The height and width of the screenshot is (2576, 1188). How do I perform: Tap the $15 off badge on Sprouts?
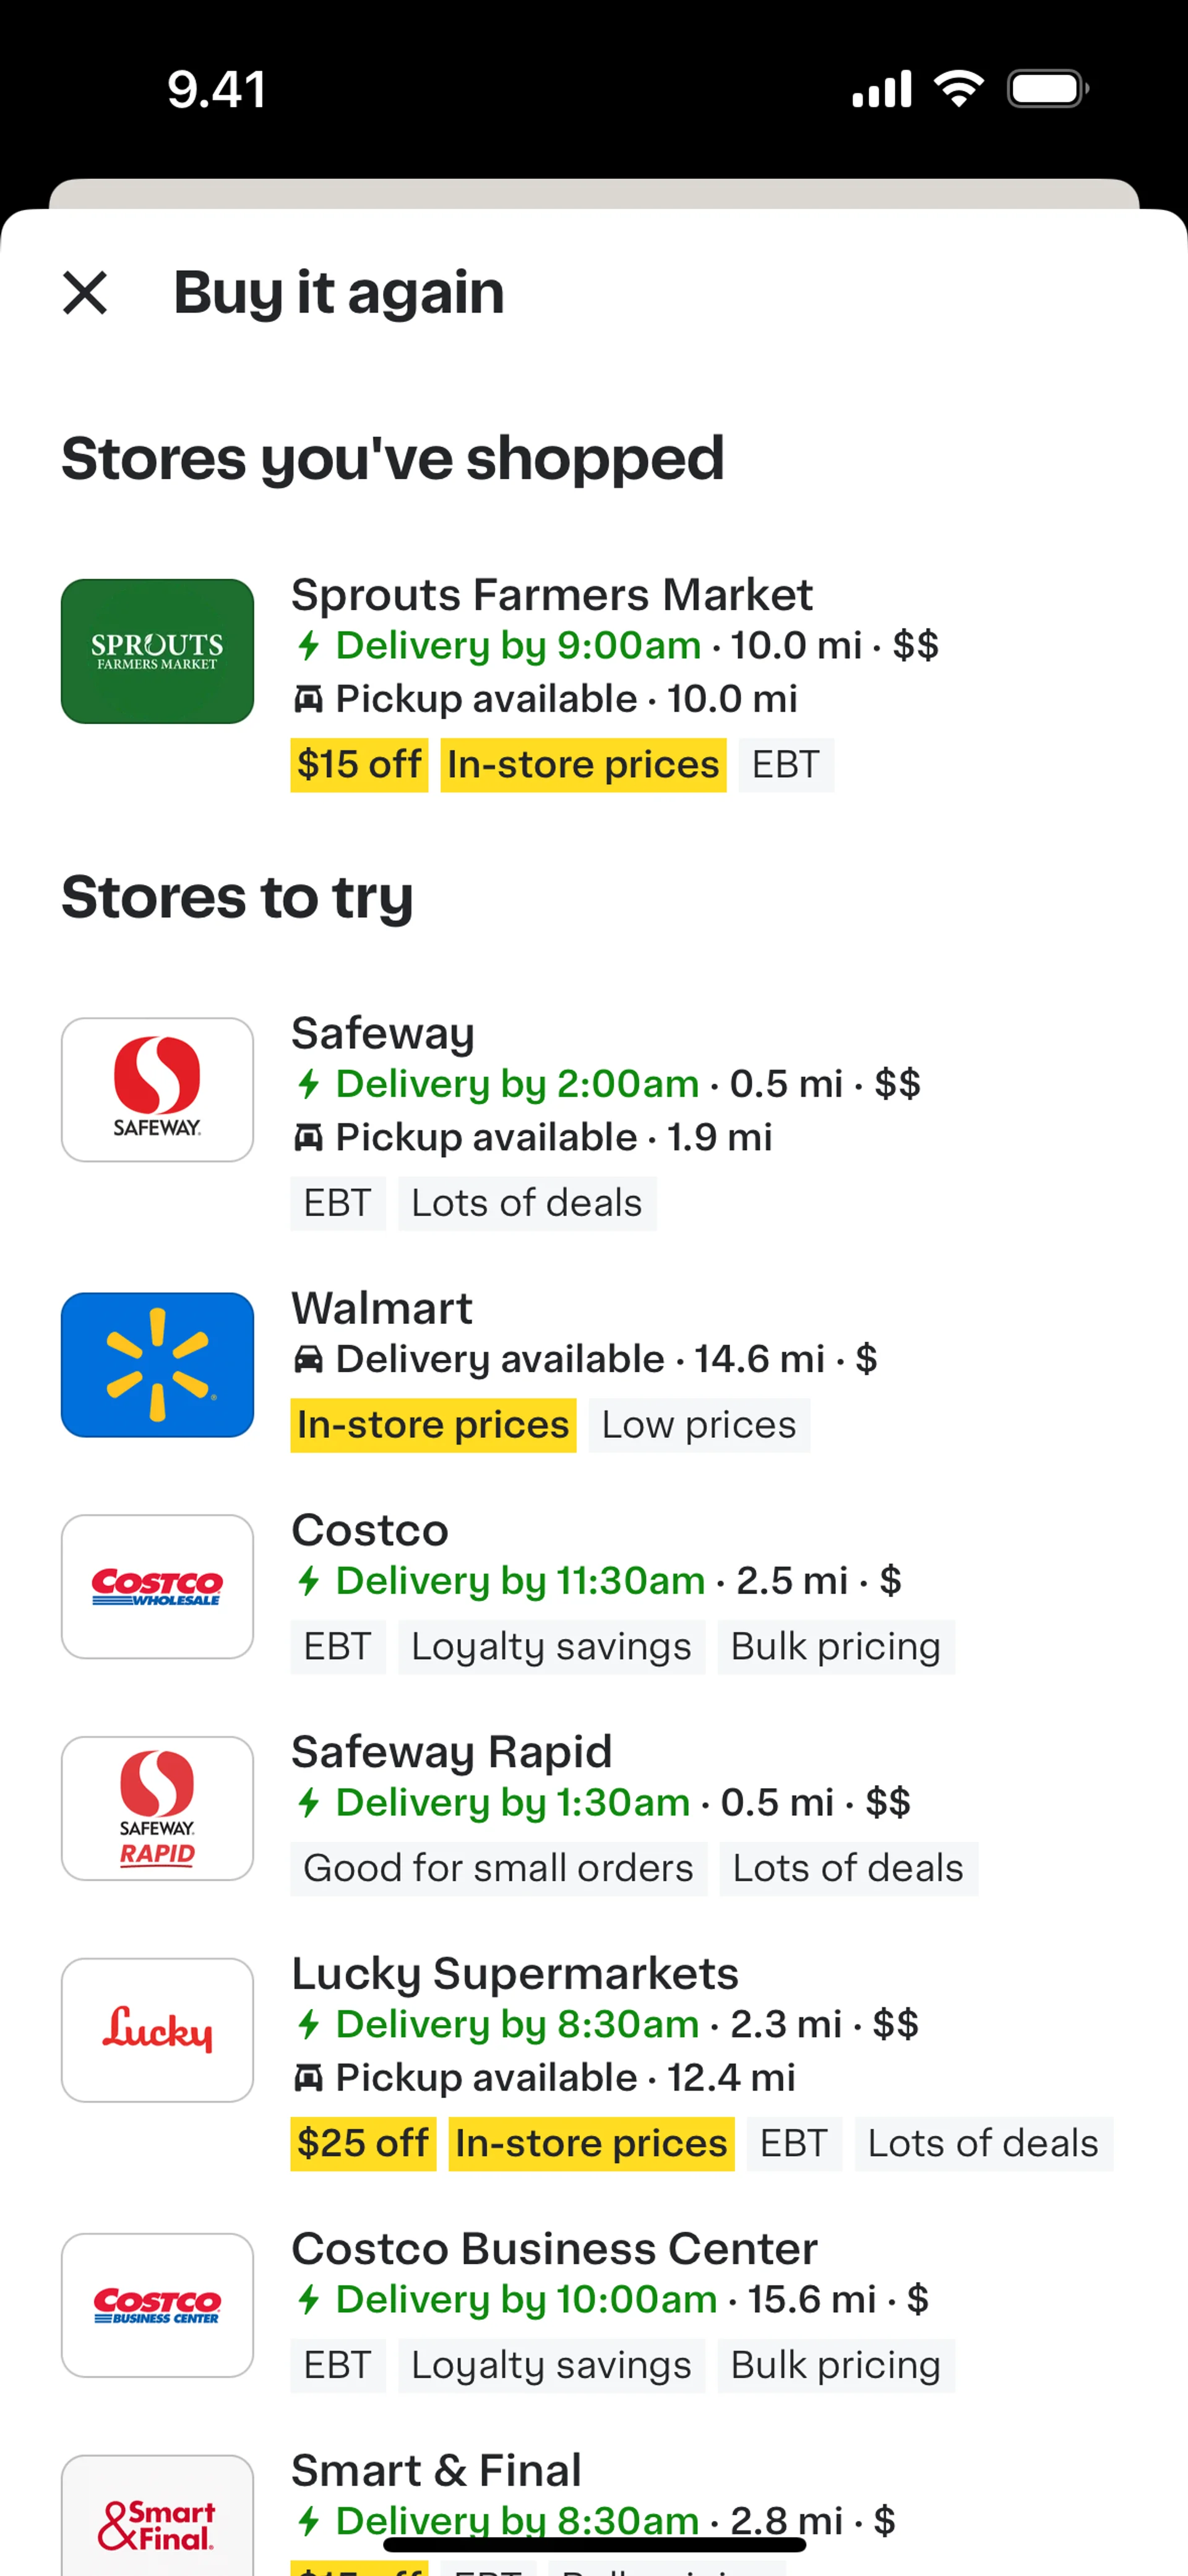click(x=359, y=765)
